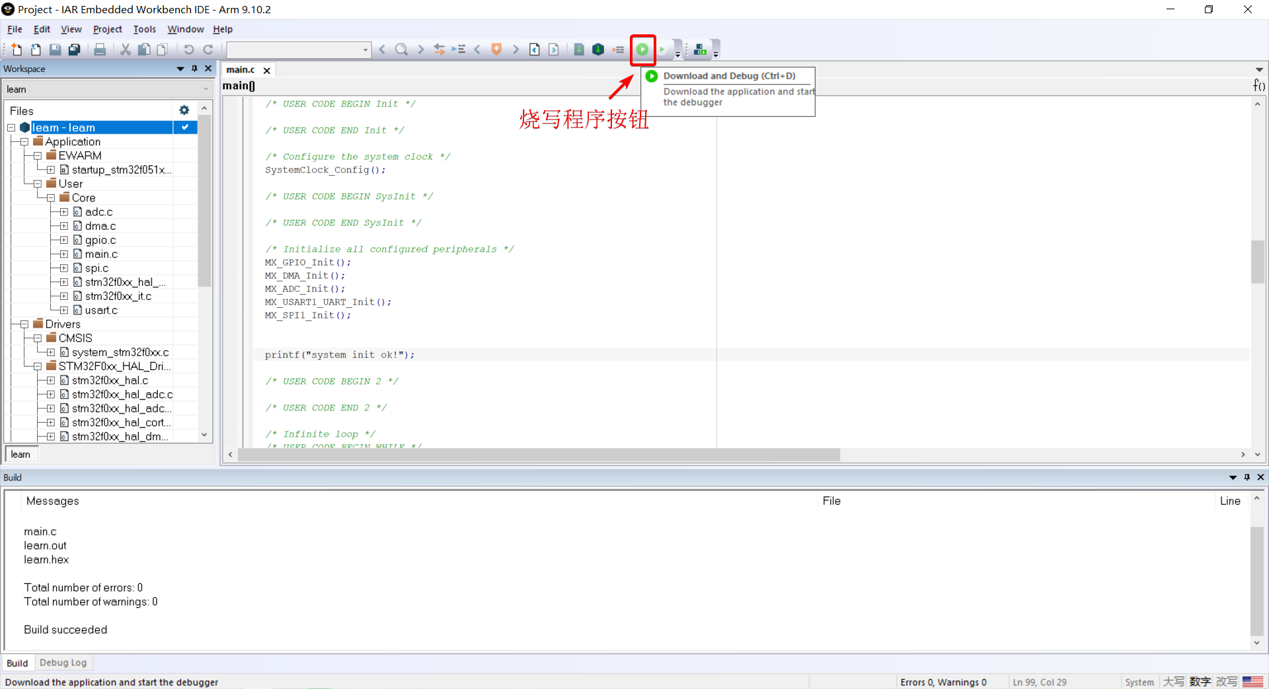
Task: Click the Make build icon
Action: (x=598, y=50)
